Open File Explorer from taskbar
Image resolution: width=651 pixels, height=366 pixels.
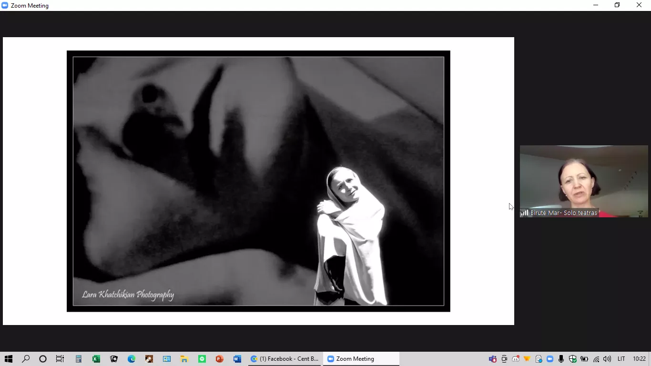[x=184, y=359]
